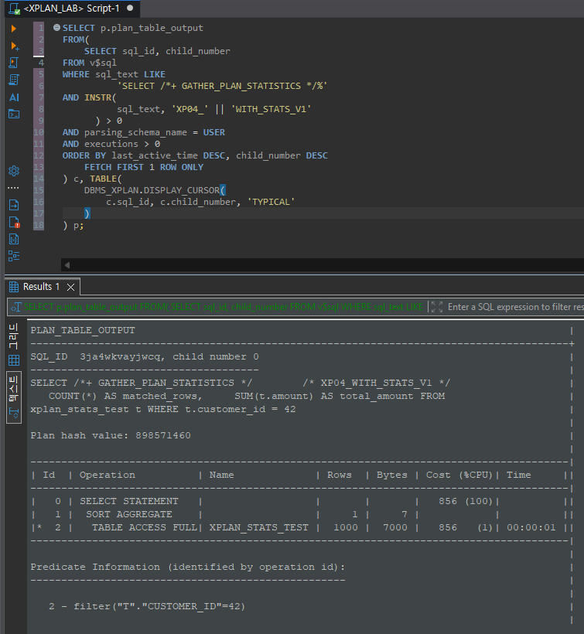Screen dimensions: 584x634
Task: Click the SQL filter expression input field
Action: pyautogui.click(x=515, y=307)
